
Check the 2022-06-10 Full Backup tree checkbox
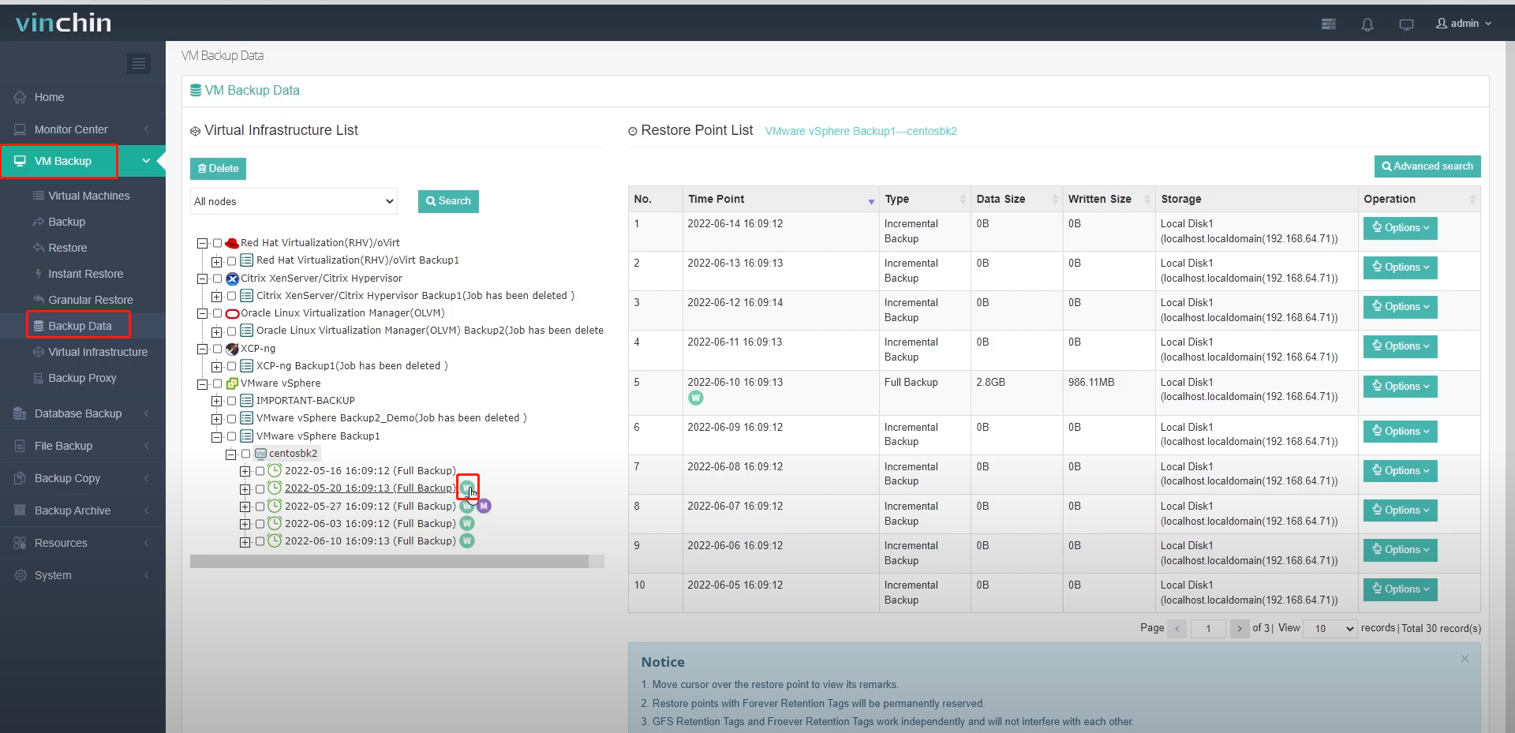coord(260,541)
